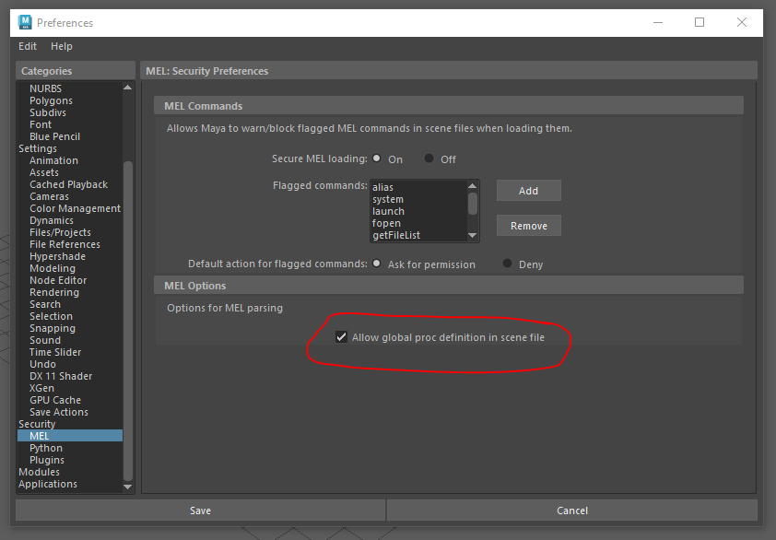776x540 pixels.
Task: Select the Plugins category
Action: point(51,459)
